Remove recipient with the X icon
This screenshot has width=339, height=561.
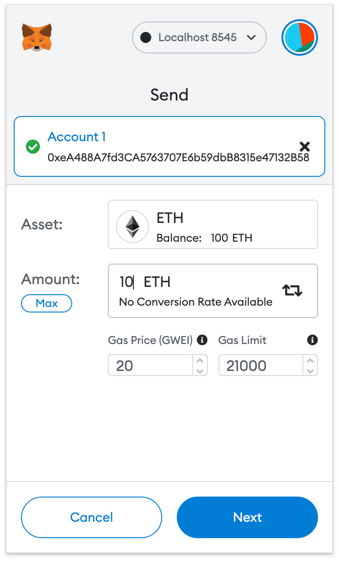(305, 147)
